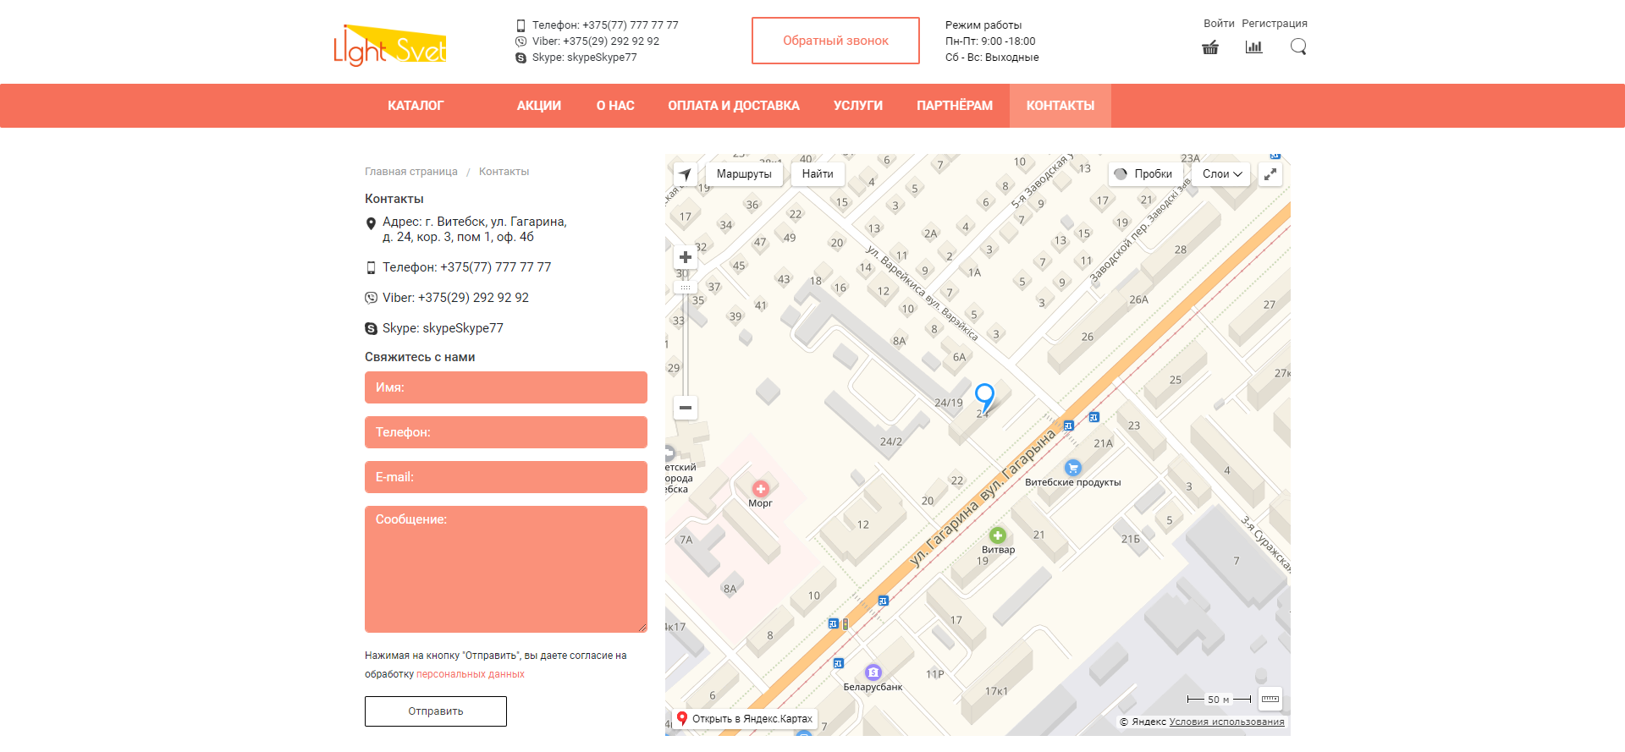Go to Главная страница breadcrumb

[411, 172]
